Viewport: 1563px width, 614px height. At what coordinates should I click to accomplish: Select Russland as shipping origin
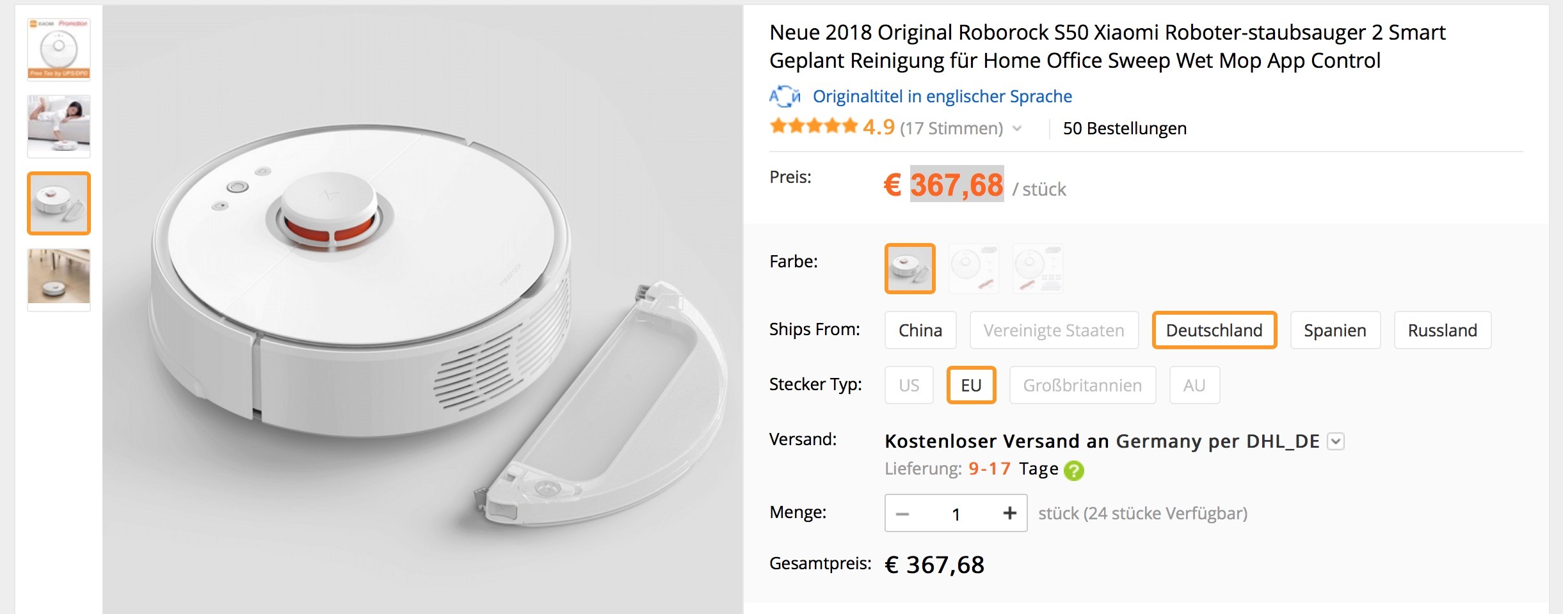point(1442,330)
